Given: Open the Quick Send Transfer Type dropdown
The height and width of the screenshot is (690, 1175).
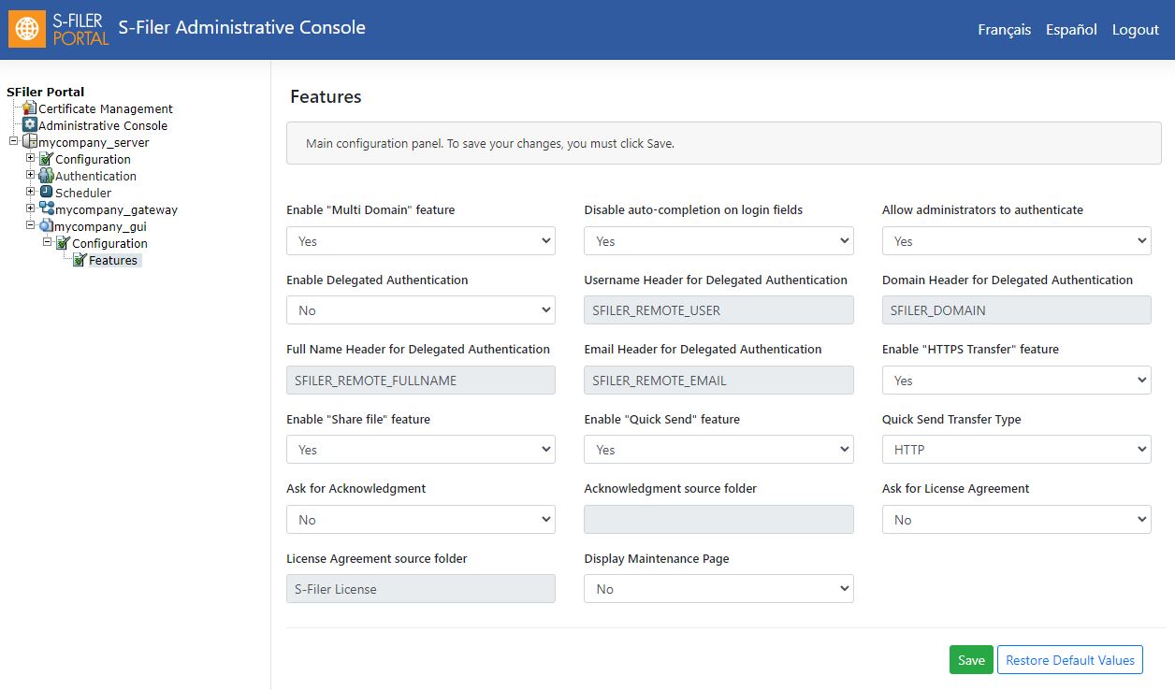Looking at the screenshot, I should [x=1017, y=450].
